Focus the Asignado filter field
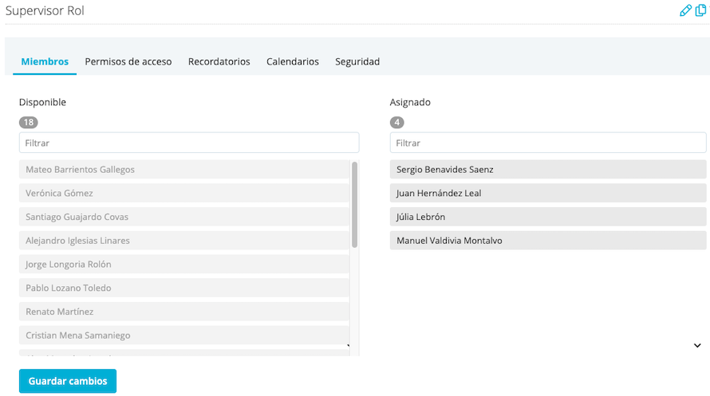The width and height of the screenshot is (710, 396). pos(548,143)
